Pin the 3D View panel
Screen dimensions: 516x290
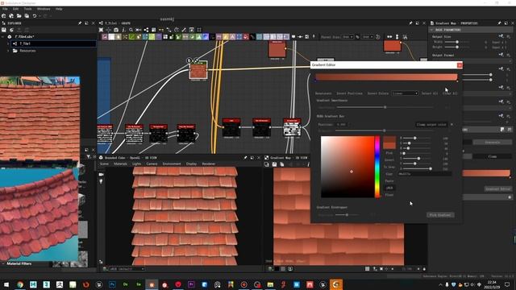[x=245, y=158]
